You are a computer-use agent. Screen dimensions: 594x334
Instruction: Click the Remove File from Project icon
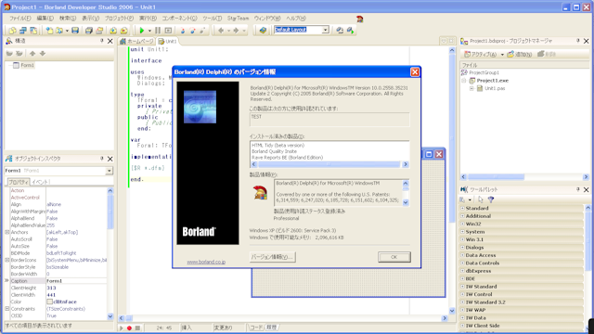point(123,31)
